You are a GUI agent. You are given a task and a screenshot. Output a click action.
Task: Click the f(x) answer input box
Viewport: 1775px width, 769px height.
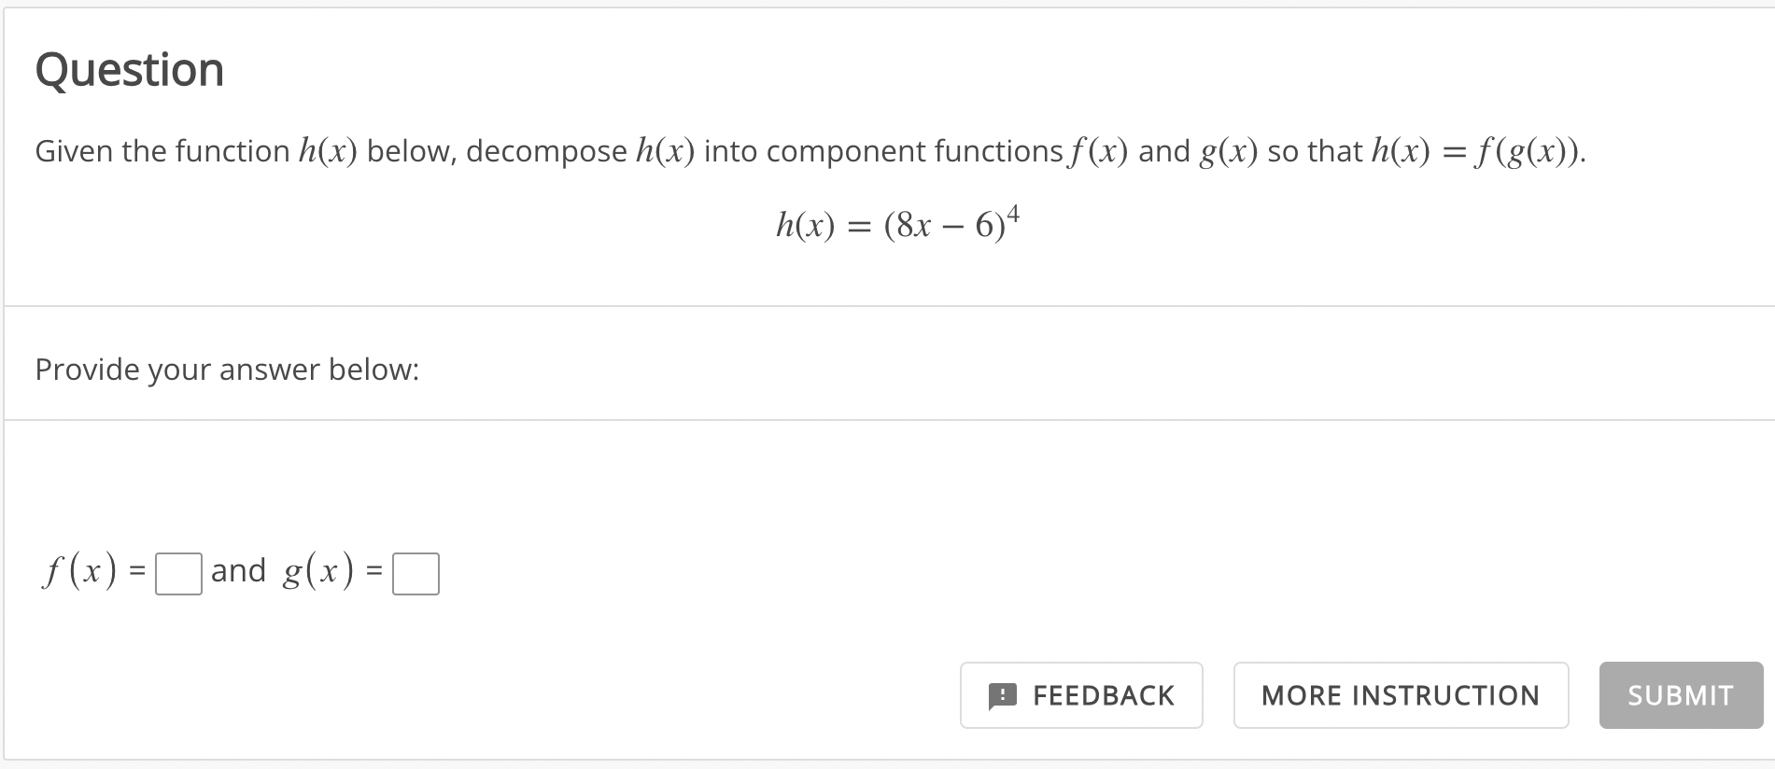pos(178,574)
